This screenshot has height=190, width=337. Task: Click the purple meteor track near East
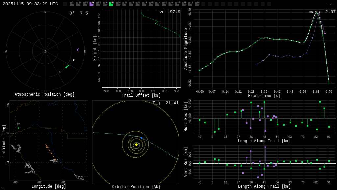pos(78,49)
